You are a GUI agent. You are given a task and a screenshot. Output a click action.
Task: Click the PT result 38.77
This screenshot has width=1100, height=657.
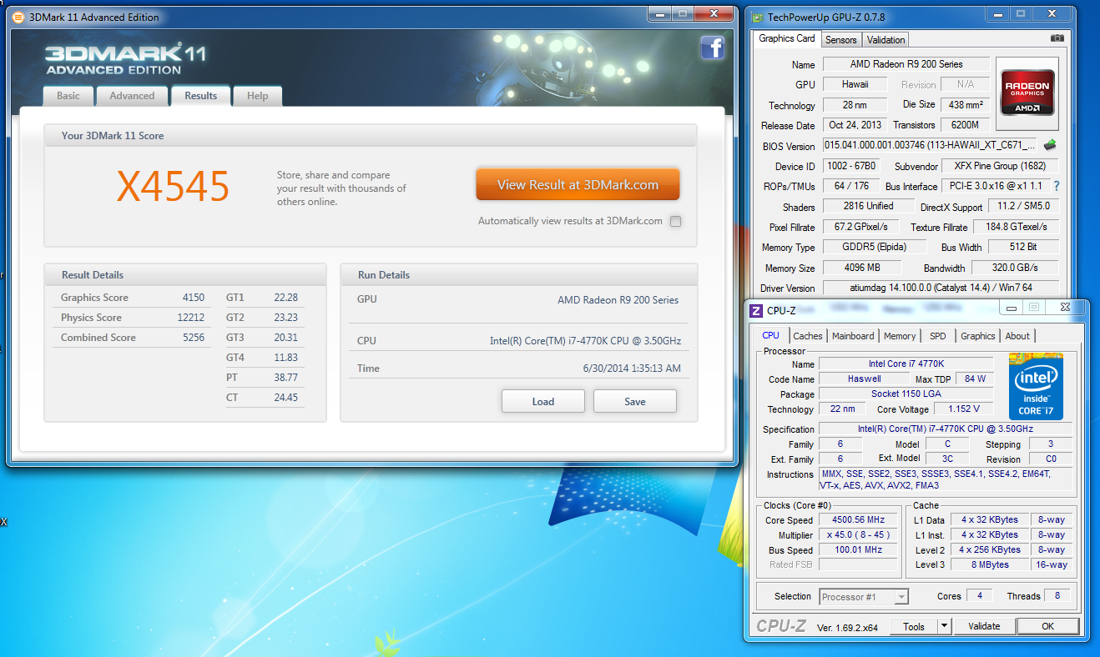coord(285,378)
